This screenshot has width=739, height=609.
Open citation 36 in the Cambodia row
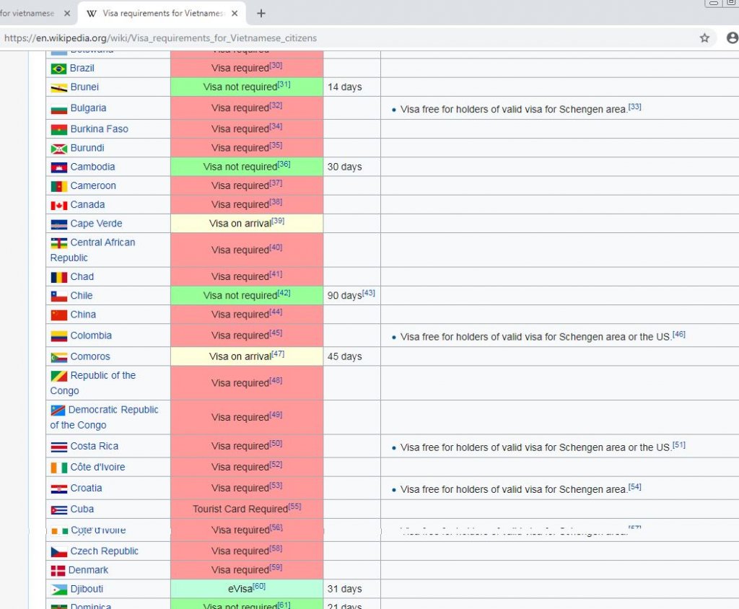click(284, 164)
